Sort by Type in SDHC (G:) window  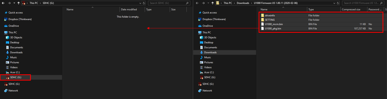[149, 9]
